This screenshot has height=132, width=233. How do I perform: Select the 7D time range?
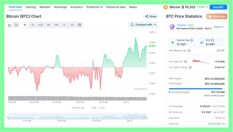pyautogui.click(x=33, y=25)
